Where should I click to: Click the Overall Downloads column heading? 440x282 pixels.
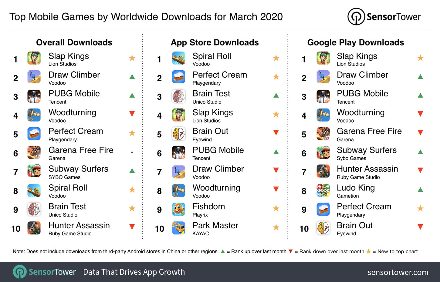[74, 42]
